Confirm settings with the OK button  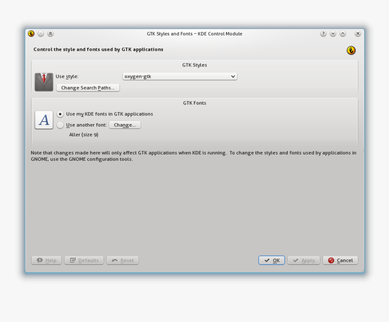272,260
